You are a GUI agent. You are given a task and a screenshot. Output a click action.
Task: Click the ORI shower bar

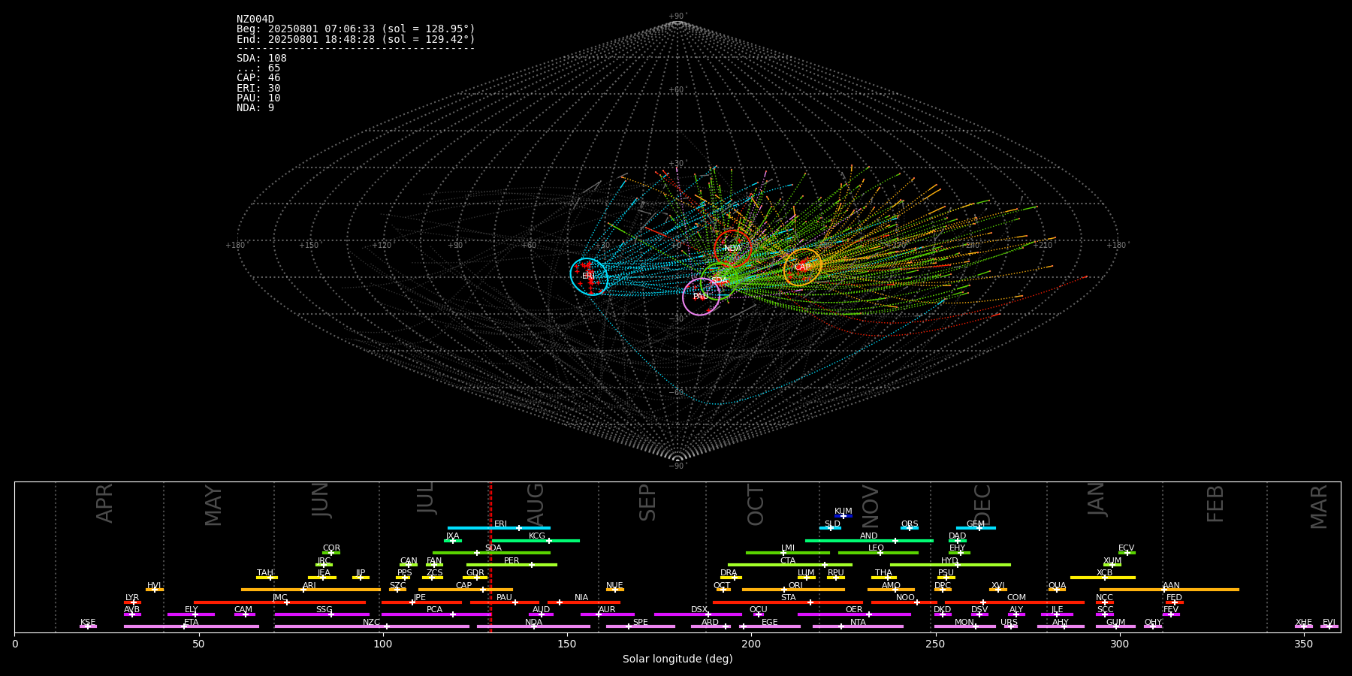tap(793, 590)
